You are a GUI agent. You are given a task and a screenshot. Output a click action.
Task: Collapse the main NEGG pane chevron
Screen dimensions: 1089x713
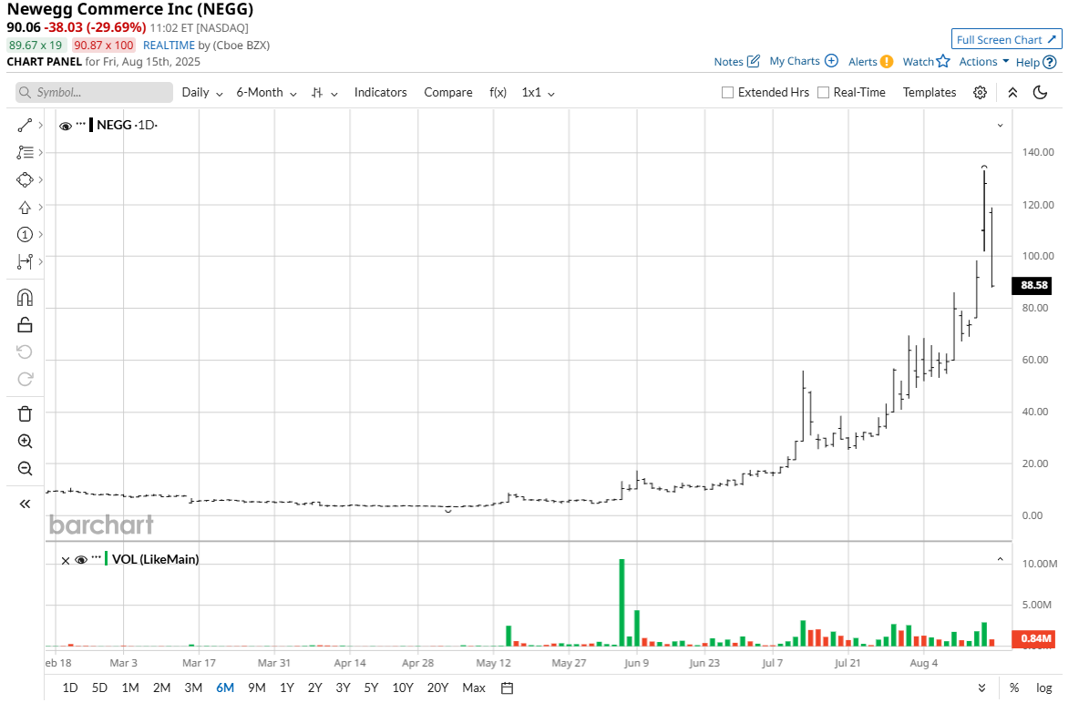tap(1000, 126)
